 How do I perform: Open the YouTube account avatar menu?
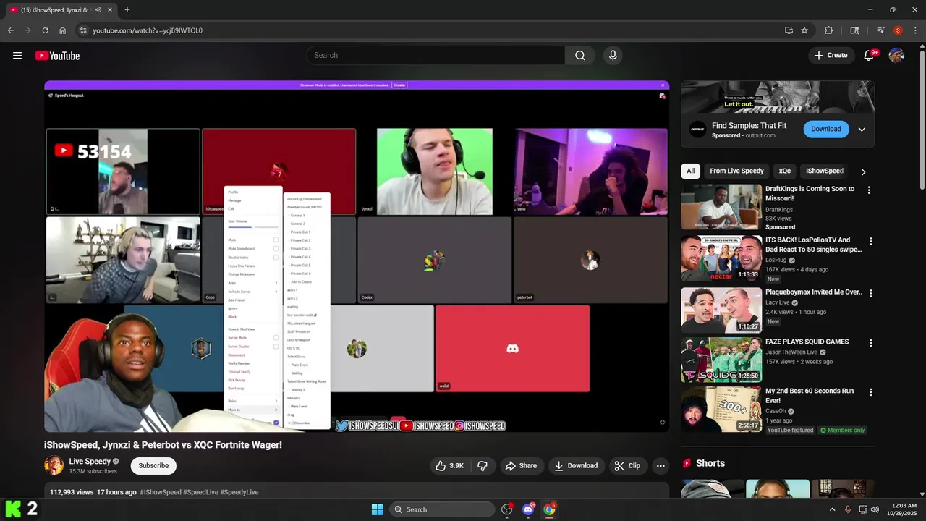point(896,56)
